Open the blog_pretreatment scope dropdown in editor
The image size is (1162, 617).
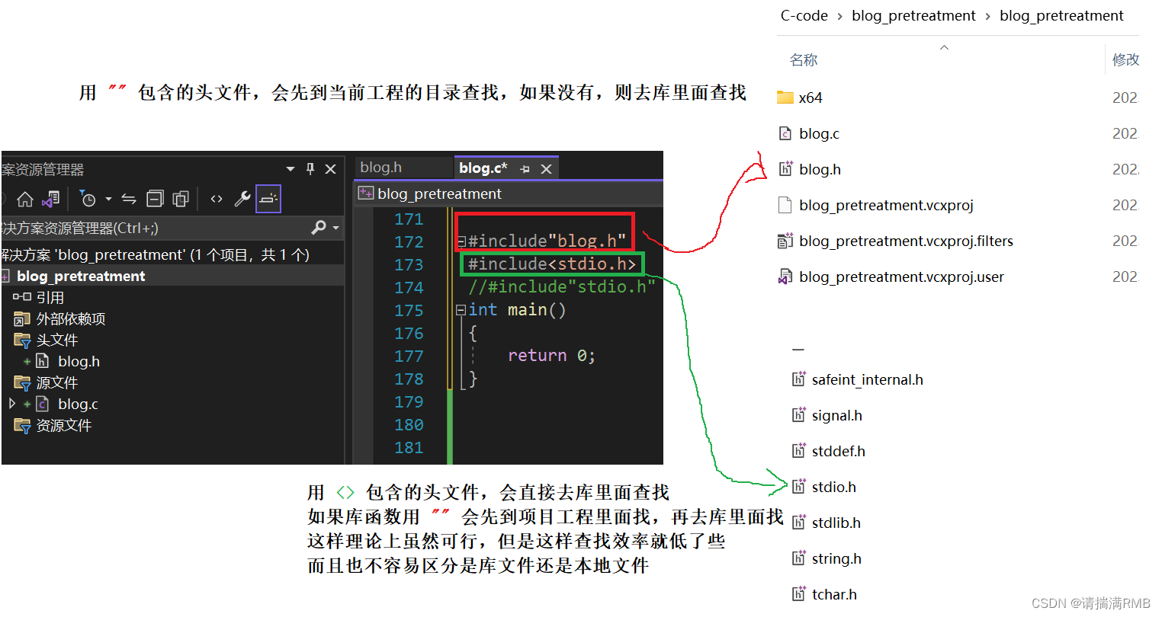tap(509, 193)
